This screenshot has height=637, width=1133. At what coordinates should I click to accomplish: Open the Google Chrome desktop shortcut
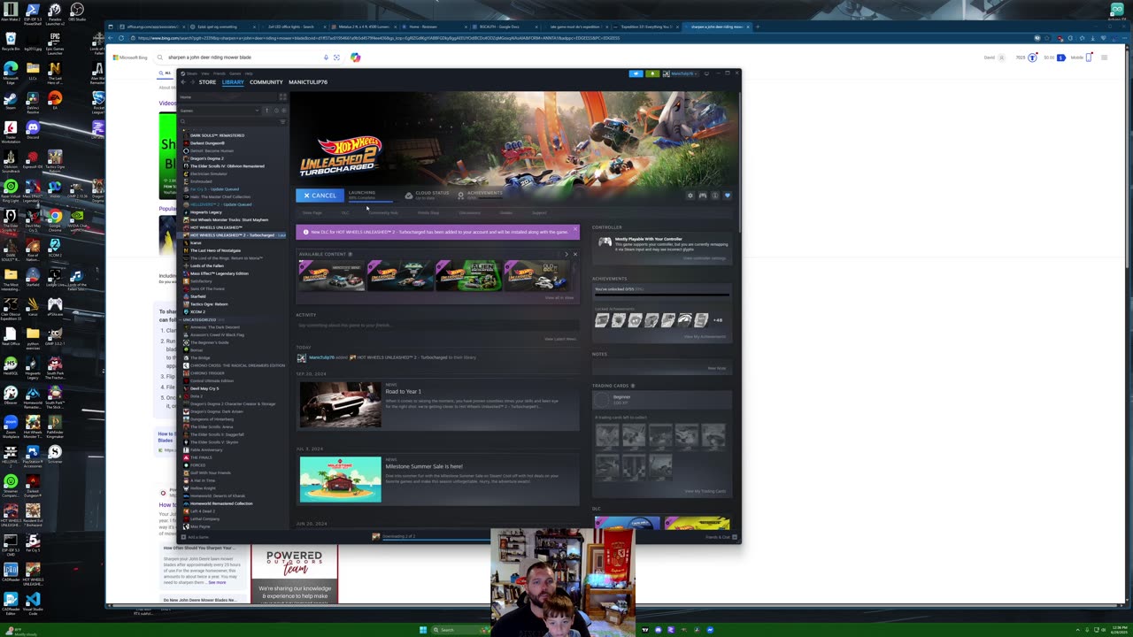pyautogui.click(x=55, y=218)
